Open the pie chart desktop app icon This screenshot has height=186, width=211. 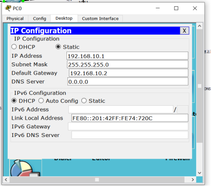[x=25, y=168]
